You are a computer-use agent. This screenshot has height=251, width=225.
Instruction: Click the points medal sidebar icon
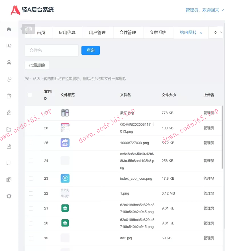[x=9, y=79]
